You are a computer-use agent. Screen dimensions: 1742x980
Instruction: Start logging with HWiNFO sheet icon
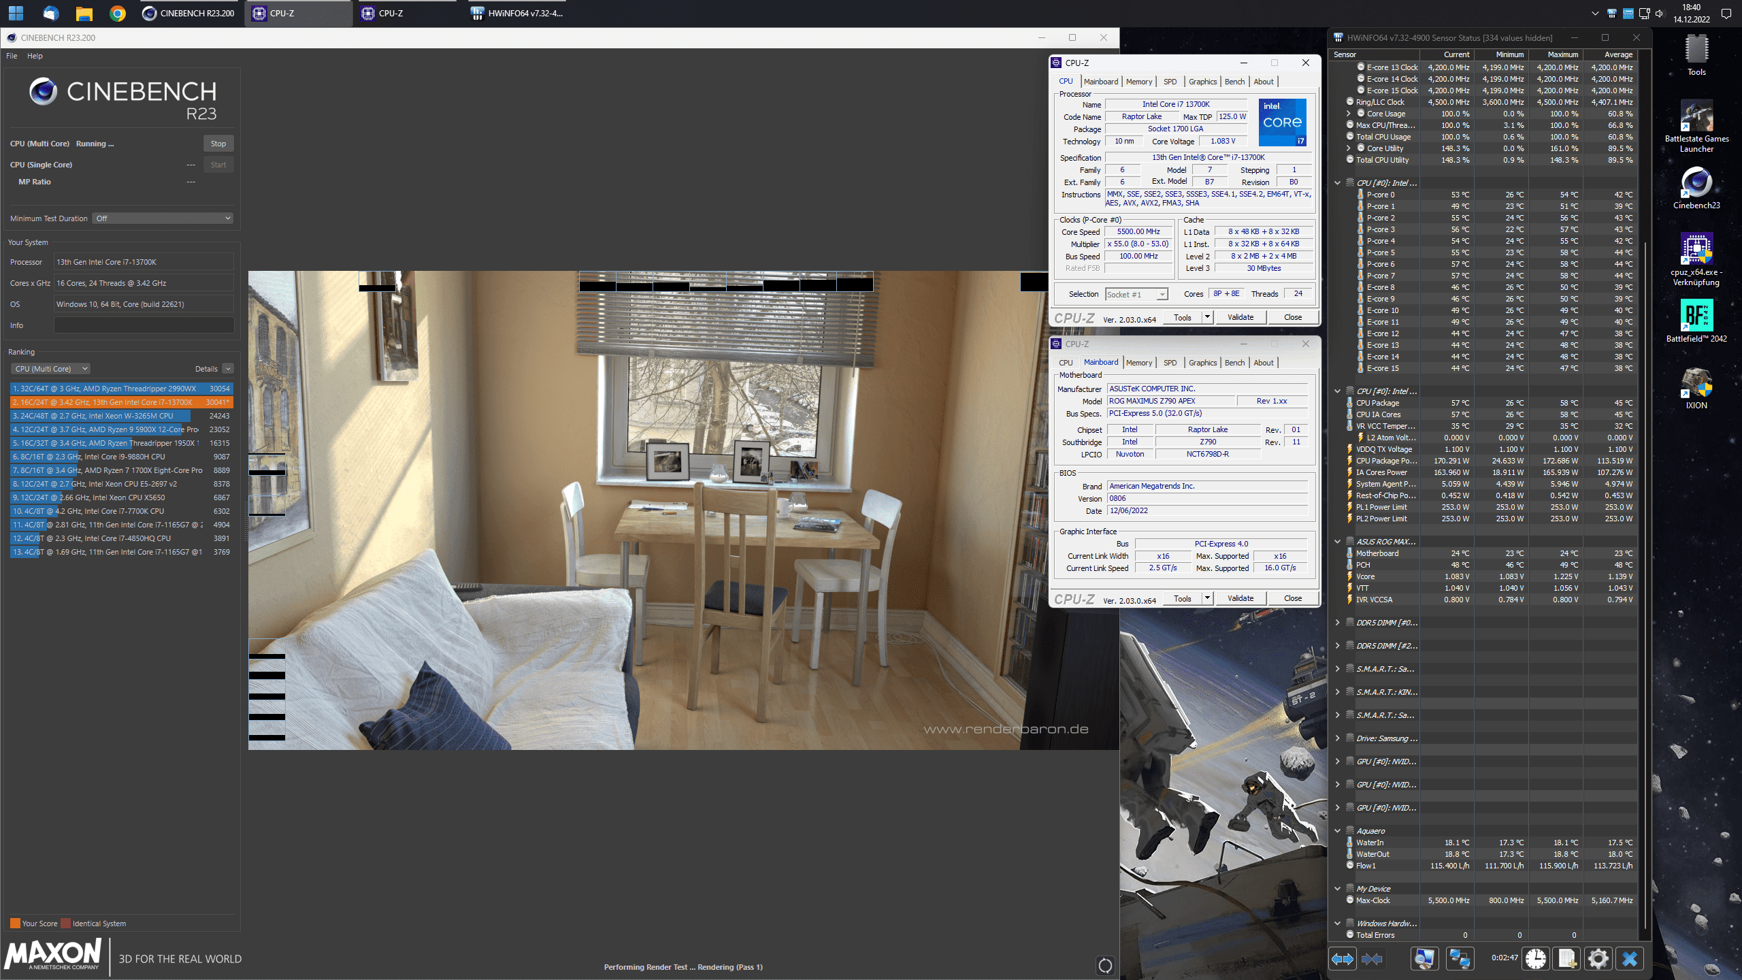click(1567, 959)
